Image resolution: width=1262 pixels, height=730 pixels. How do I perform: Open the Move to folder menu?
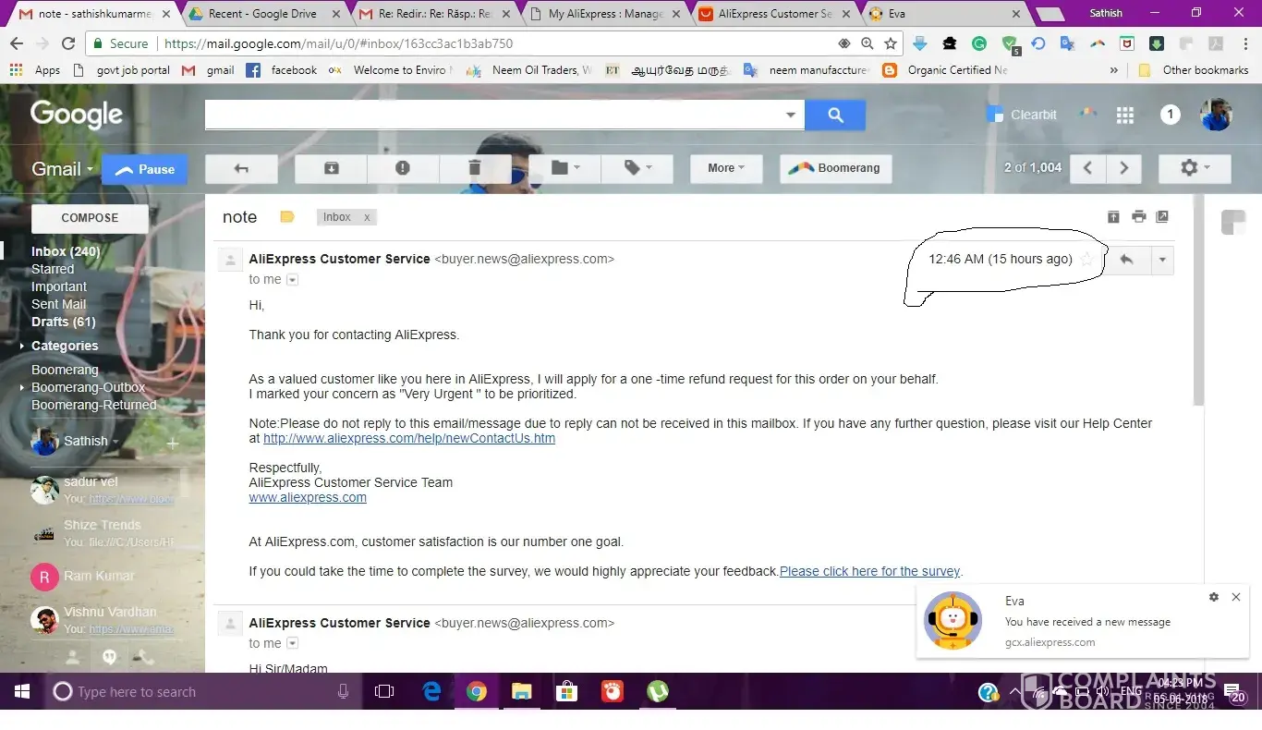coord(564,168)
